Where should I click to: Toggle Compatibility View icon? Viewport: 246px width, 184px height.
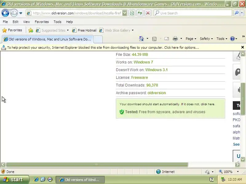coord(132,13)
